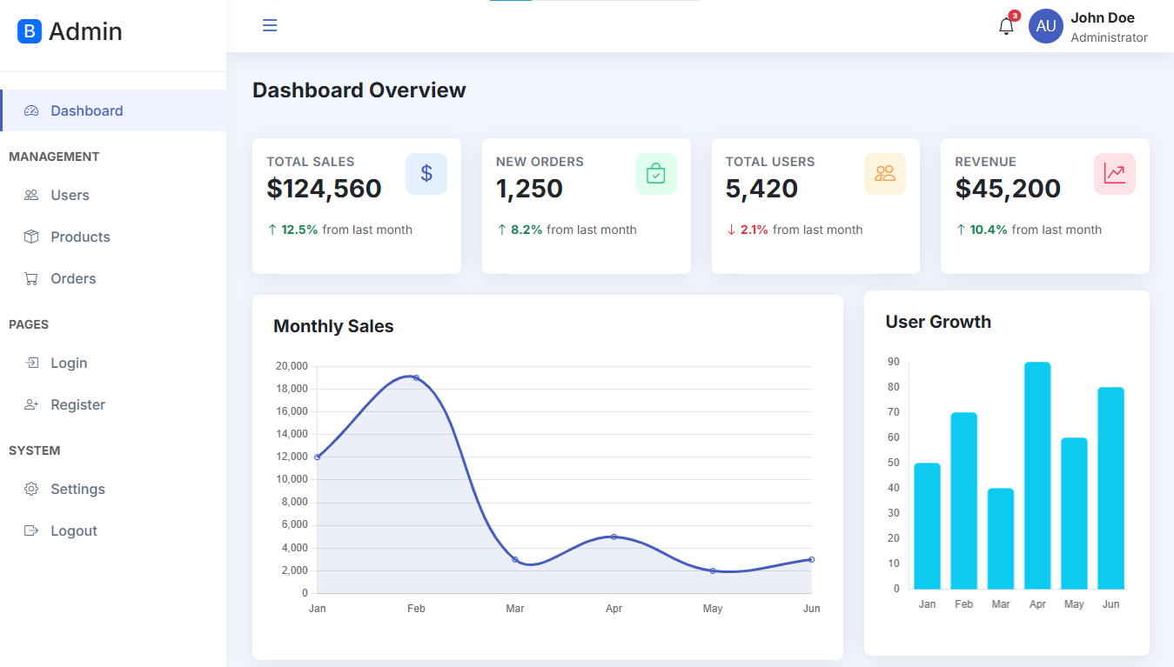Click the John Doe profile name
The image size is (1174, 667).
[x=1103, y=17]
